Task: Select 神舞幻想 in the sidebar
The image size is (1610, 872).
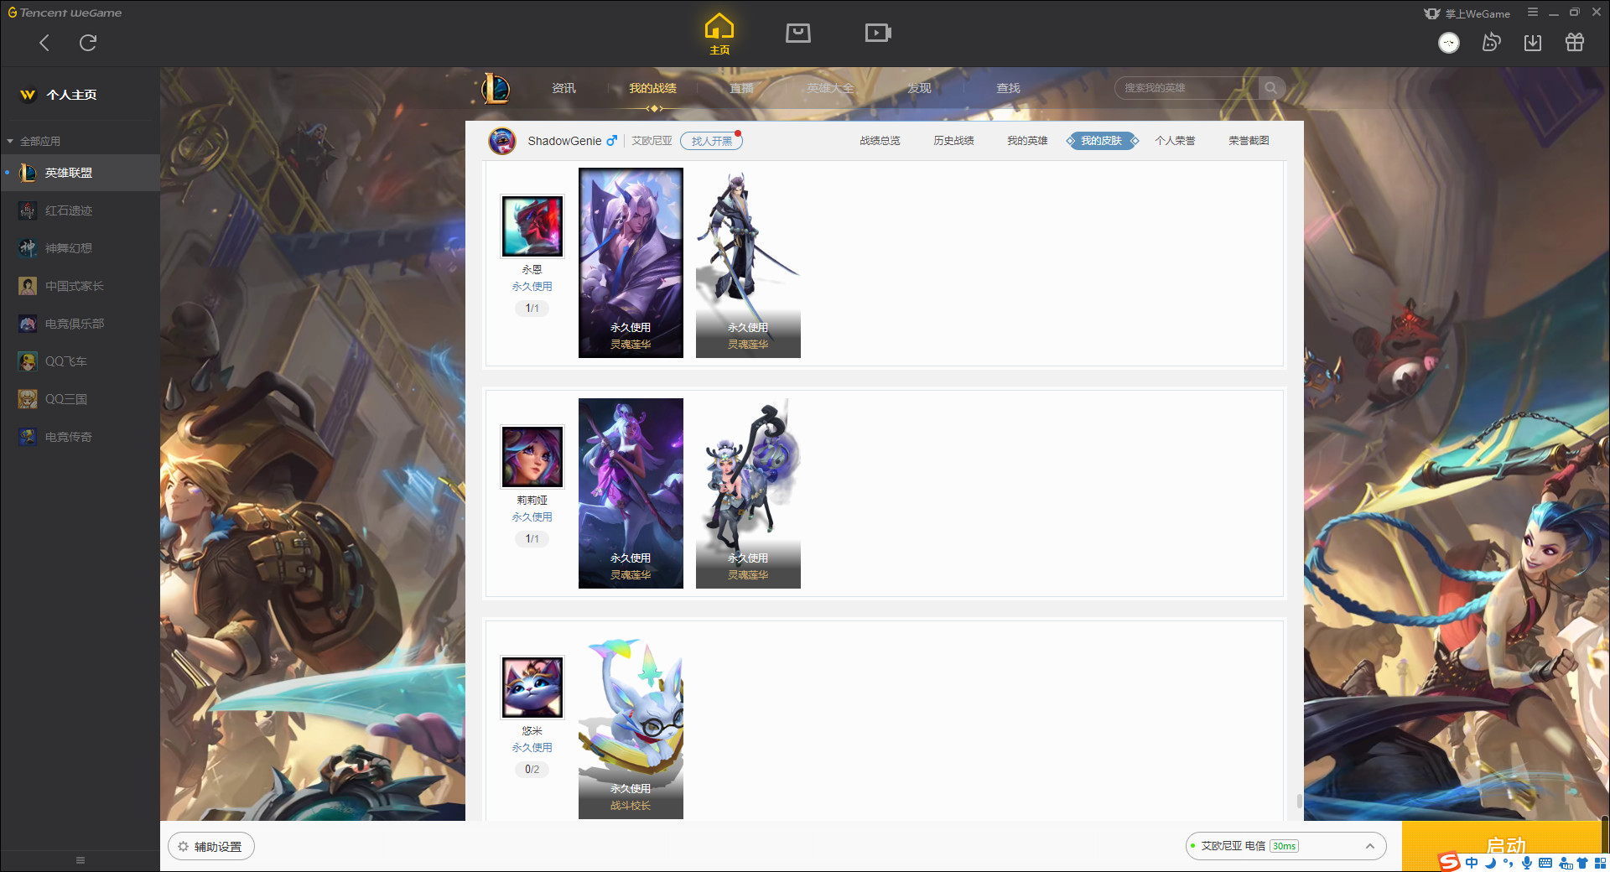Action: click(80, 248)
